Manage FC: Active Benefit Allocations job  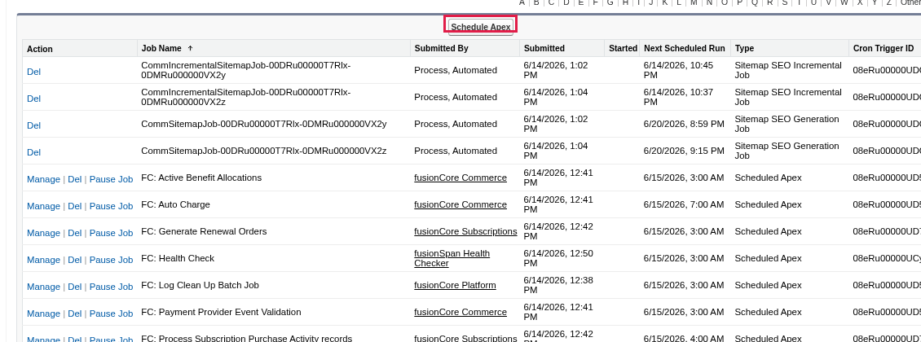(43, 179)
